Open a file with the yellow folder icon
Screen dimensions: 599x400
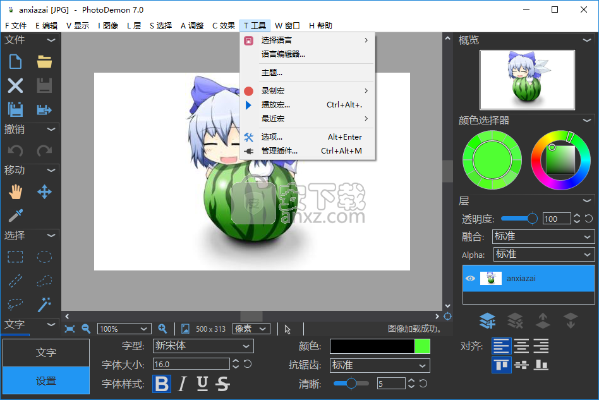click(x=44, y=61)
